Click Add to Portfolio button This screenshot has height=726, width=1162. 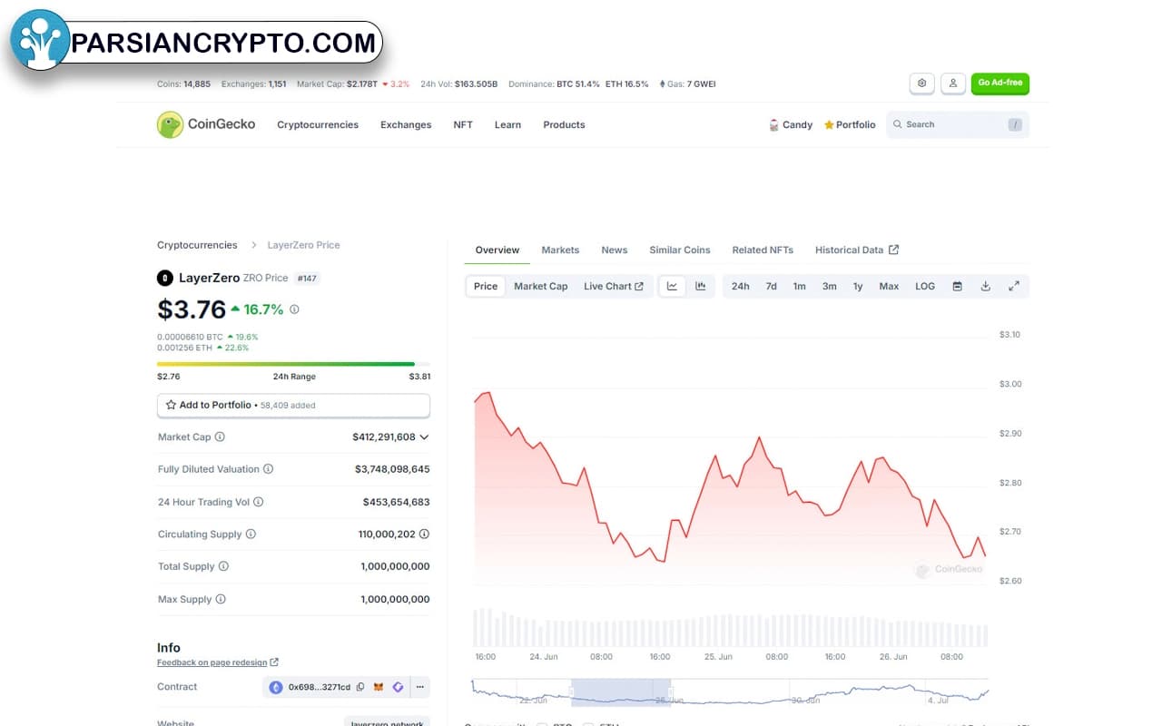293,406
